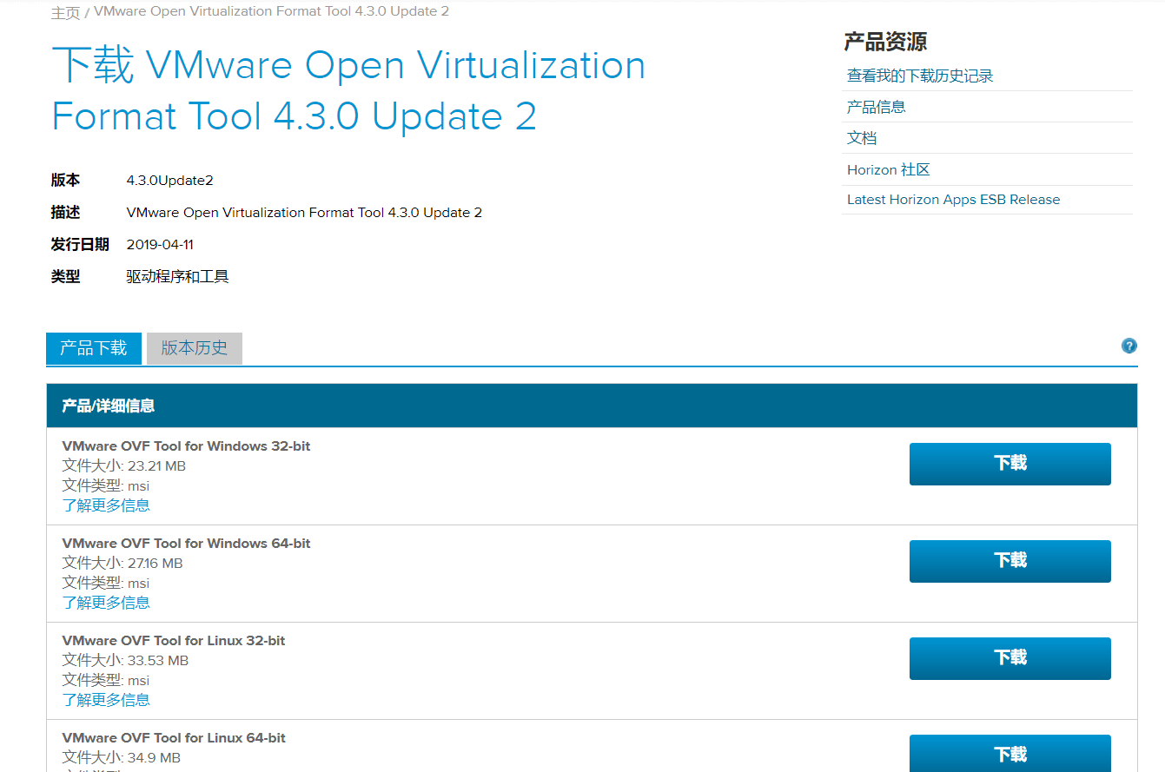Open 了解更多信息 under Linux 32-bit
The height and width of the screenshot is (772, 1165).
click(x=106, y=700)
